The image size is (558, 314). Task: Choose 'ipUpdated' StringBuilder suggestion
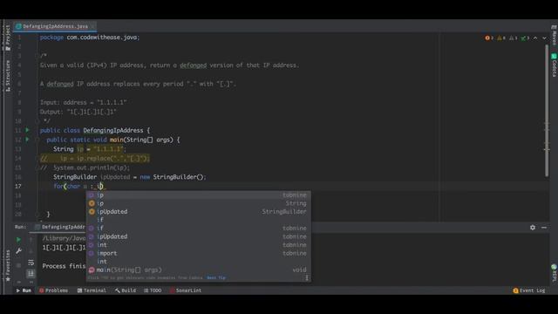pos(199,211)
